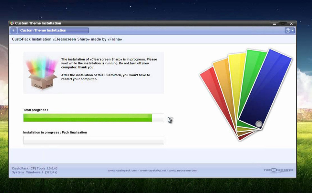
Task: Click the color swatch fan icon in title bar
Action: point(12,23)
